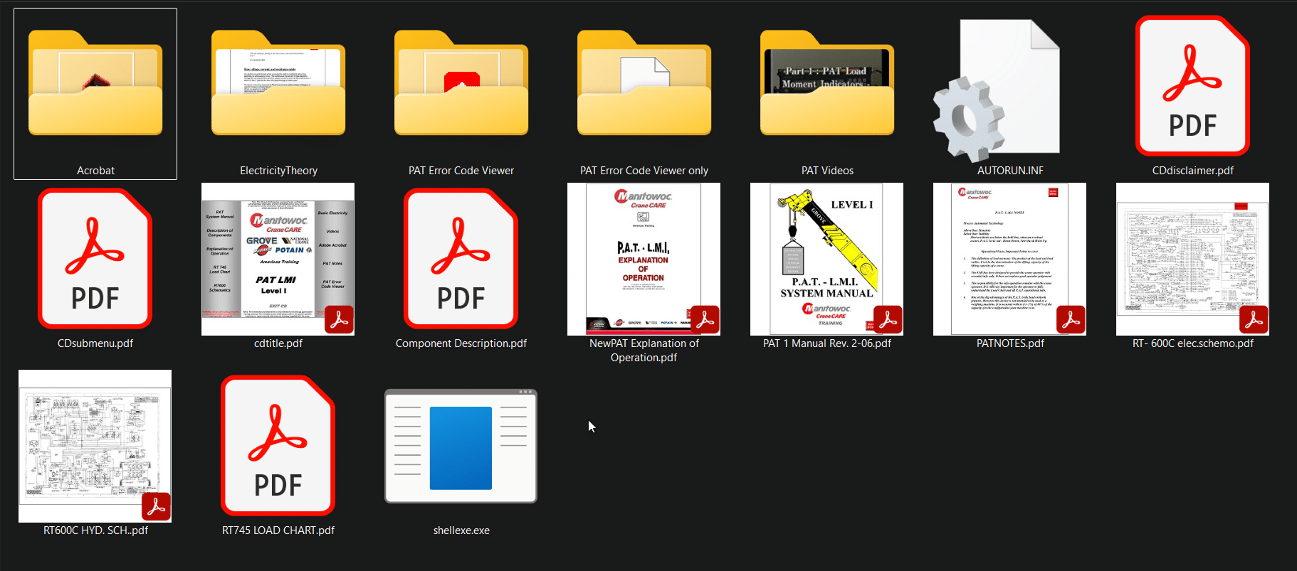Image resolution: width=1297 pixels, height=571 pixels.
Task: Select the PAT Error Code Viewer folder icon
Action: 461,82
